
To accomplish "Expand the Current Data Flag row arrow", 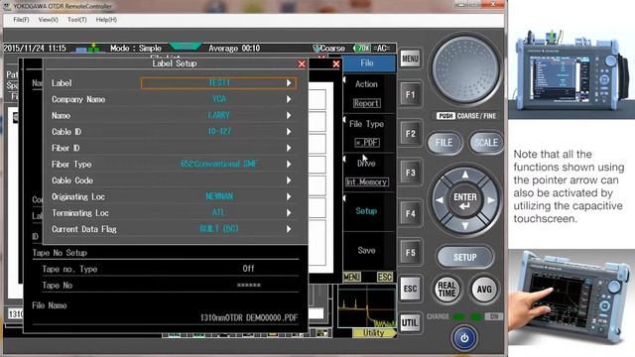I will (289, 229).
